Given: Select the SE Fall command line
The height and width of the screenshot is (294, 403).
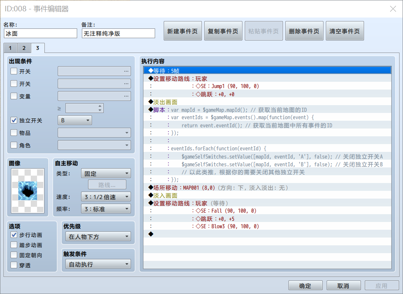Looking at the screenshot, I should [267, 211].
